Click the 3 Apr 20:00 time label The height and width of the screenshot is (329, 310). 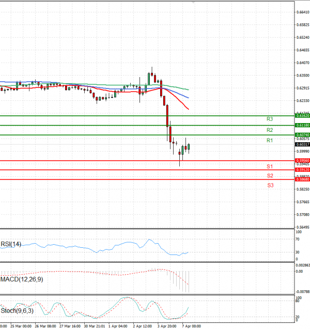167,326
